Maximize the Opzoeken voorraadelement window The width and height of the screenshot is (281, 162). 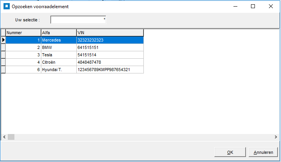tap(253, 6)
